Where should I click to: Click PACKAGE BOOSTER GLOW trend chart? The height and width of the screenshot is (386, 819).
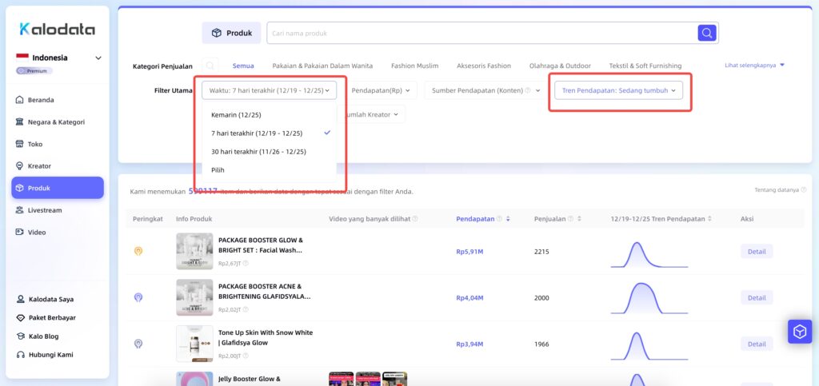point(649,255)
